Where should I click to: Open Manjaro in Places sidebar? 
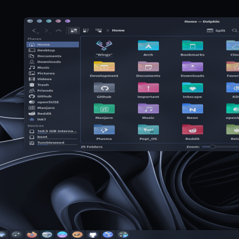(53, 108)
